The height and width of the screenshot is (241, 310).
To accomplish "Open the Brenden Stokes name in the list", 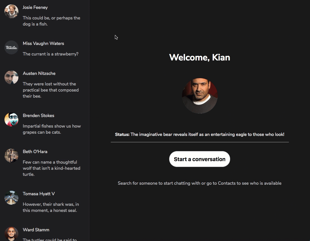I will click(x=38, y=116).
